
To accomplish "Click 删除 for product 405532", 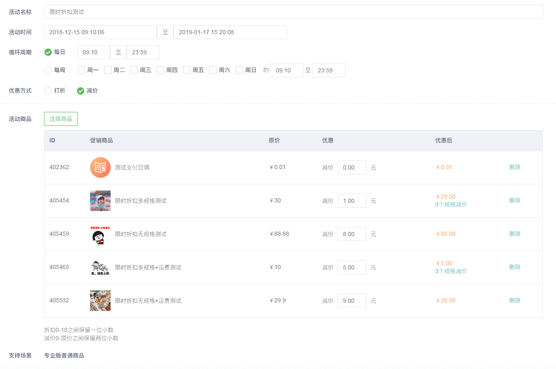I will pos(514,300).
